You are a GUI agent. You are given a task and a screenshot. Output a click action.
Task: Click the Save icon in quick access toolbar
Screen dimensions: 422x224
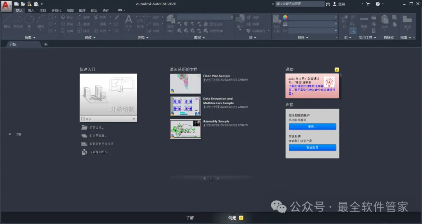[x=29, y=4]
